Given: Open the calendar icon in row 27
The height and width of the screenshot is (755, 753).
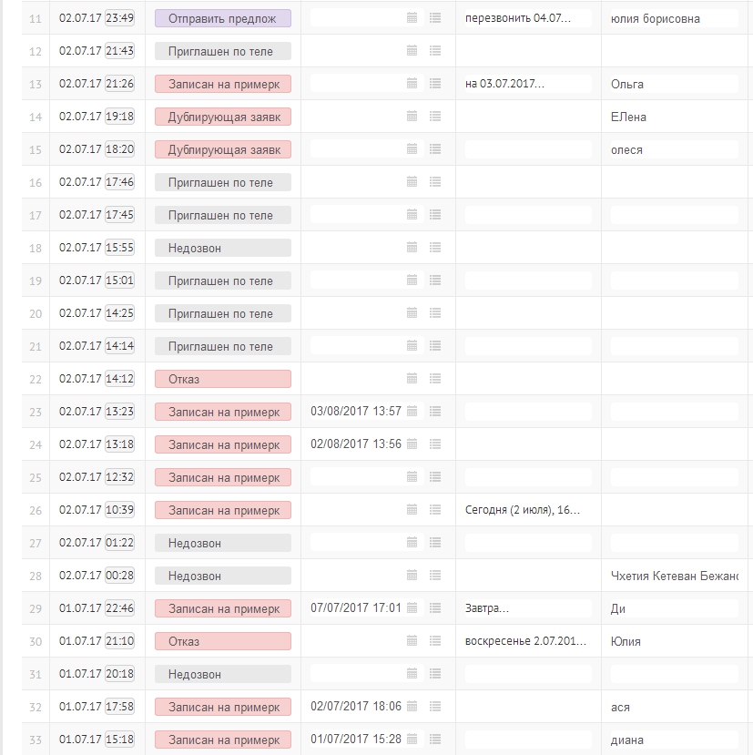Looking at the screenshot, I should pos(412,543).
